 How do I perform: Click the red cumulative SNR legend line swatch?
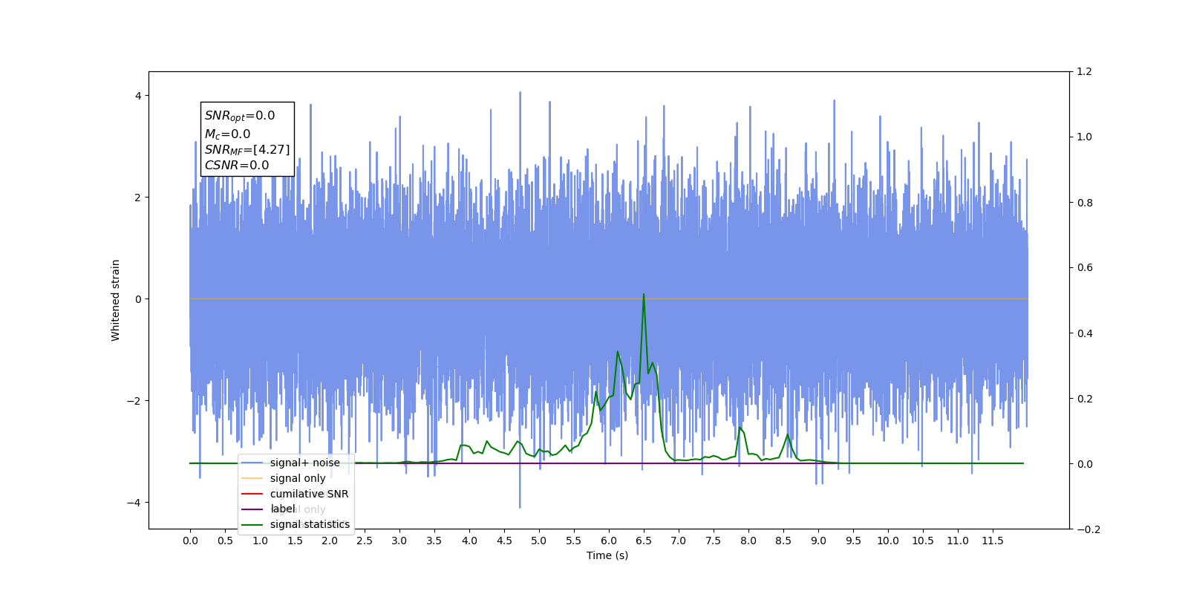(x=252, y=494)
